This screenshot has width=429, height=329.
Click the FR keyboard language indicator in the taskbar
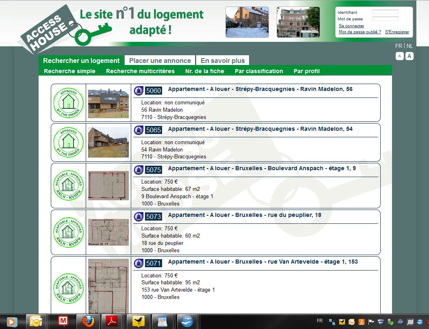click(x=320, y=321)
